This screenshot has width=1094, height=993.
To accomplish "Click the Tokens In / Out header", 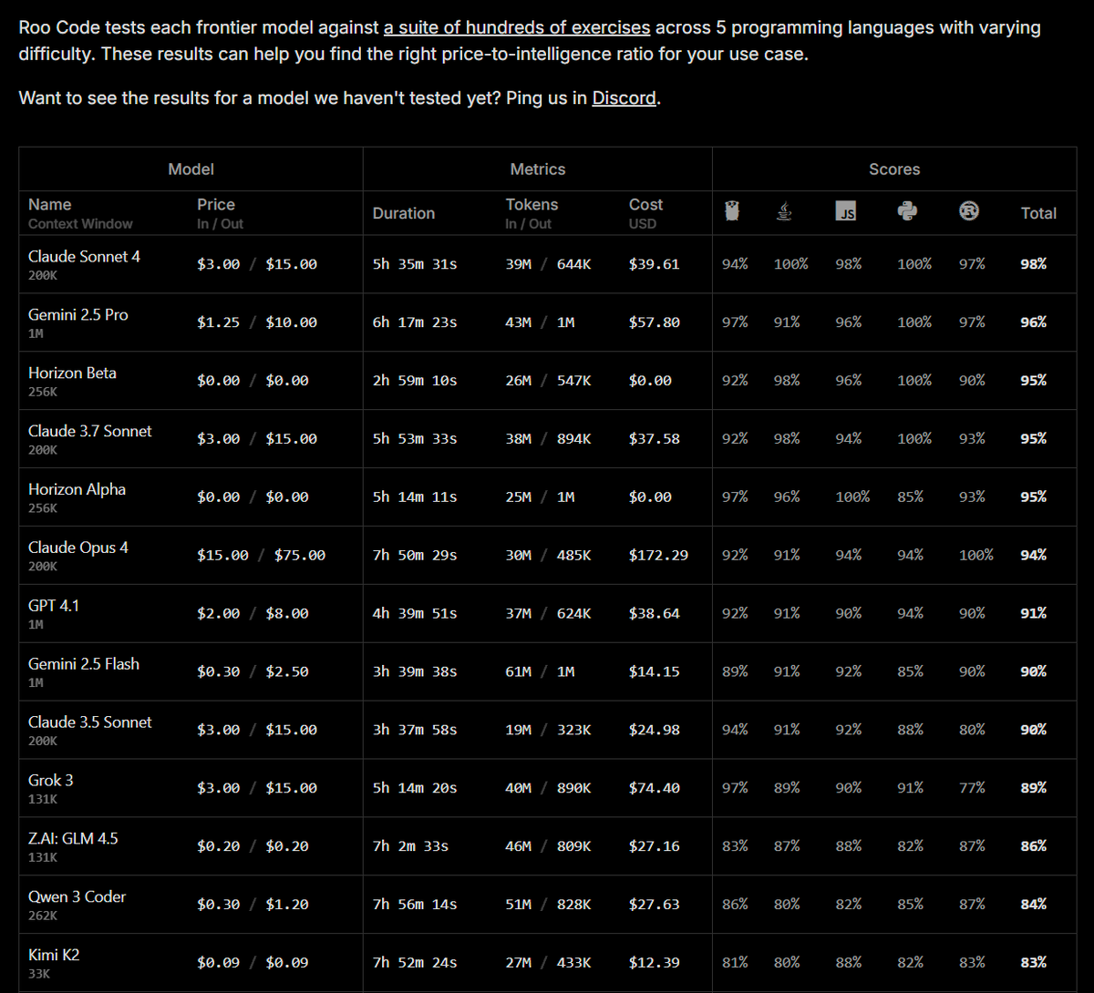I will [x=532, y=213].
